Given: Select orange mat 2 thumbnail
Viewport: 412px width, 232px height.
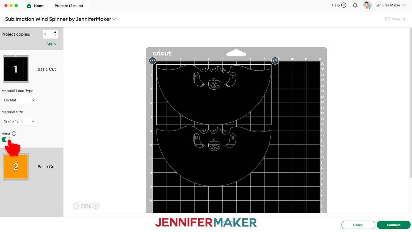Looking at the screenshot, I should [16, 167].
